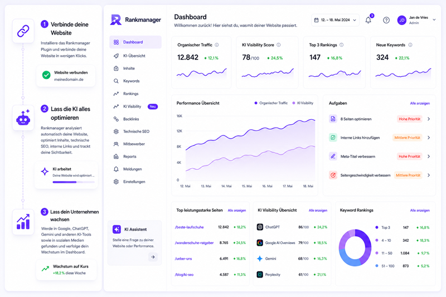The height and width of the screenshot is (297, 446).
Task: Click Alle anzeigen for KI Visibility Übersicht
Action: tap(318, 210)
